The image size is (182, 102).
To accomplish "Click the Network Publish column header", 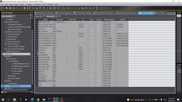I will tap(109, 20).
